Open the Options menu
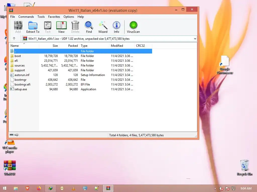Image resolution: width=257 pixels, height=192 pixels. (x=69, y=17)
